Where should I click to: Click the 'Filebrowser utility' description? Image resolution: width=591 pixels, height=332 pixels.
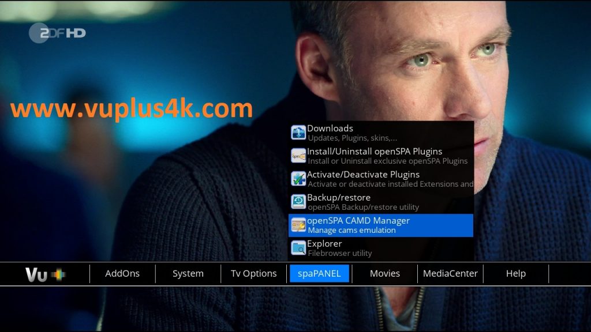pyautogui.click(x=340, y=254)
